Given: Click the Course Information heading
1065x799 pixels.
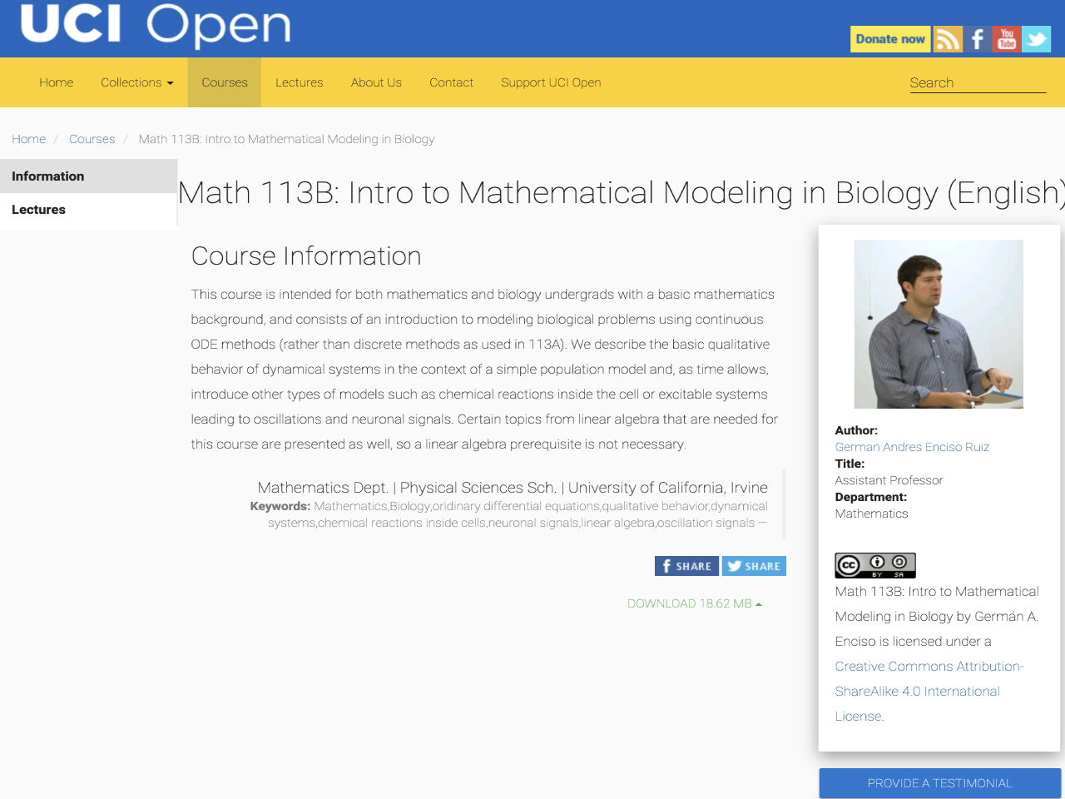Looking at the screenshot, I should (x=306, y=256).
